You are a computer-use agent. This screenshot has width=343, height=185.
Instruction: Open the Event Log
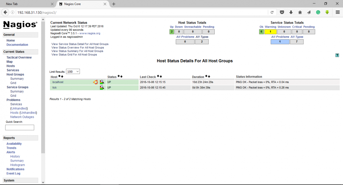click(x=13, y=174)
